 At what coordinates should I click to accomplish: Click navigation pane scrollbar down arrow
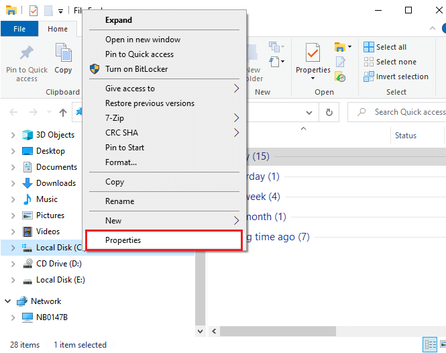pyautogui.click(x=200, y=332)
